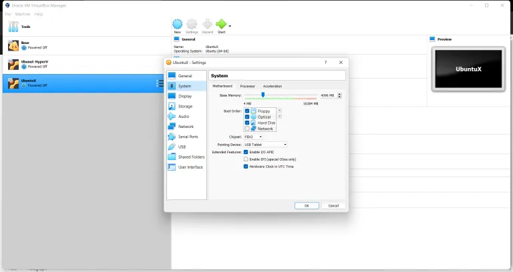Move boot item down with lower arrow
Image resolution: width=513 pixels, height=272 pixels.
[279, 117]
